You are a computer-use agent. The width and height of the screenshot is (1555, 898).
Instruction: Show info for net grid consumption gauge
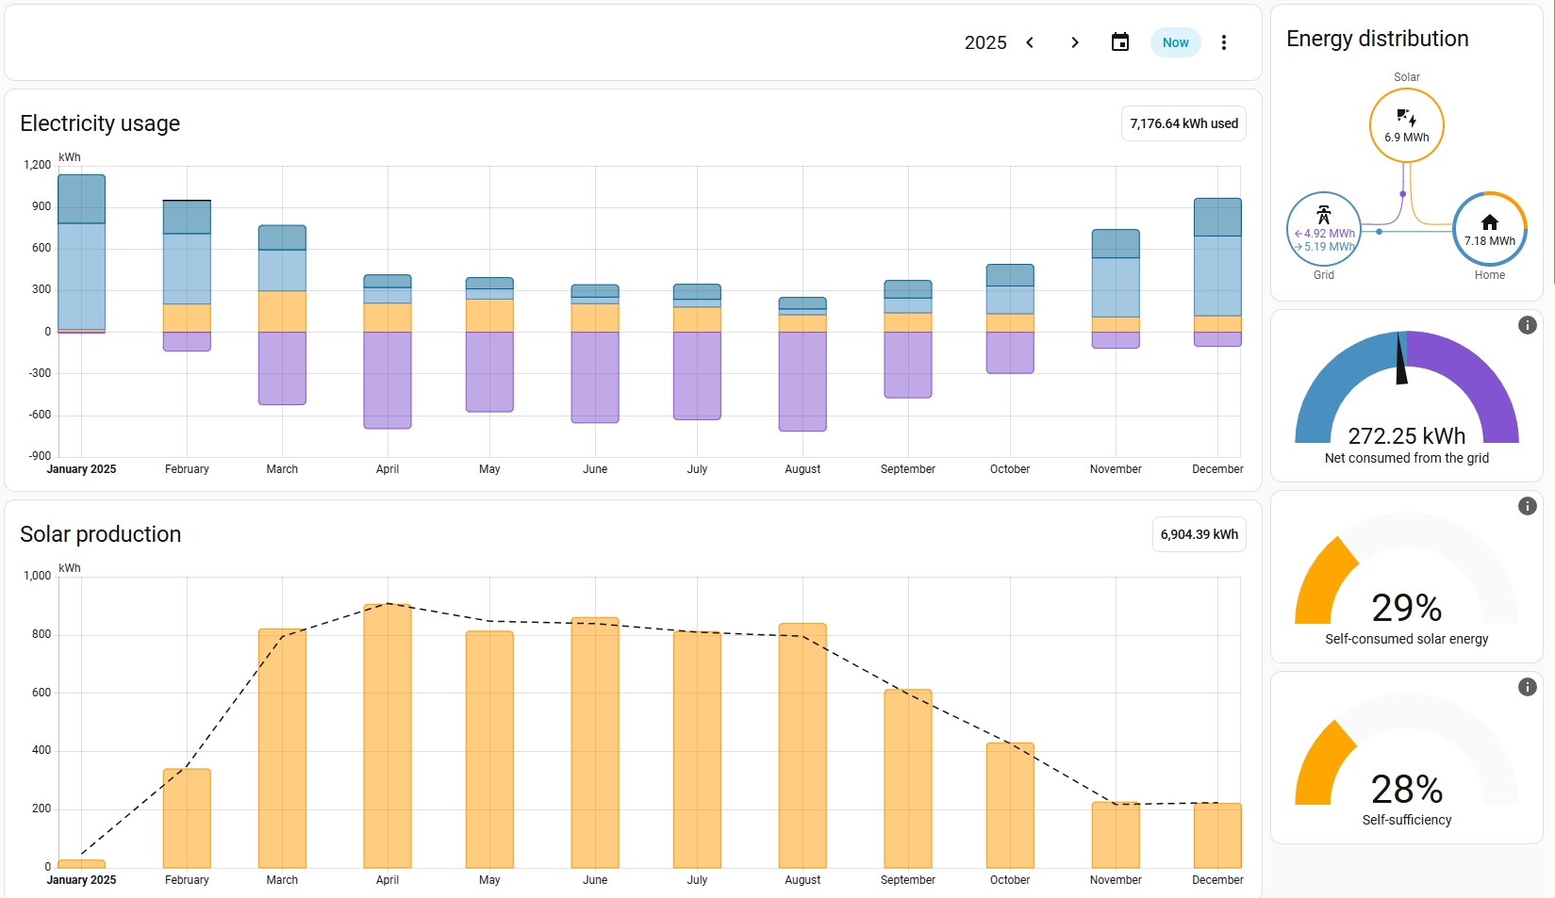[1527, 325]
